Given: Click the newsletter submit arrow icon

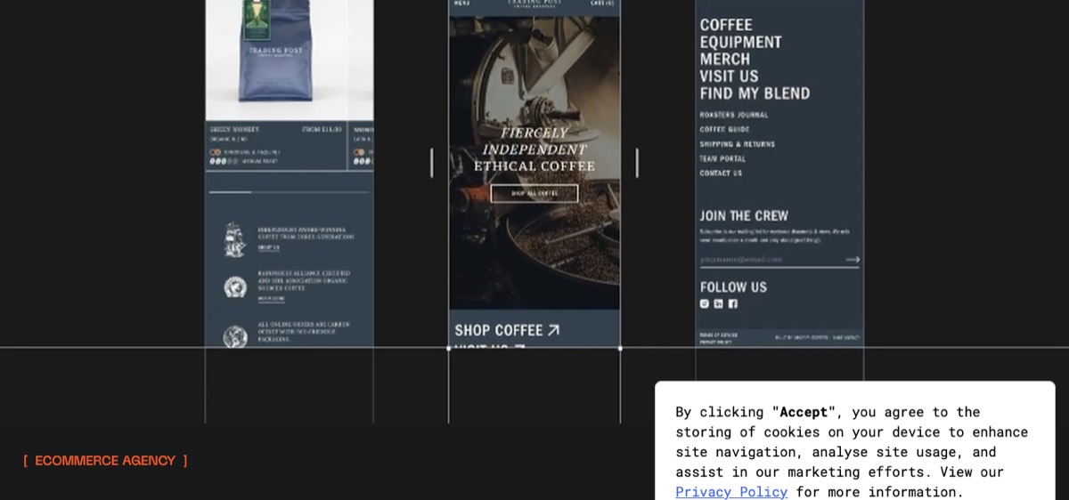Looking at the screenshot, I should (853, 260).
